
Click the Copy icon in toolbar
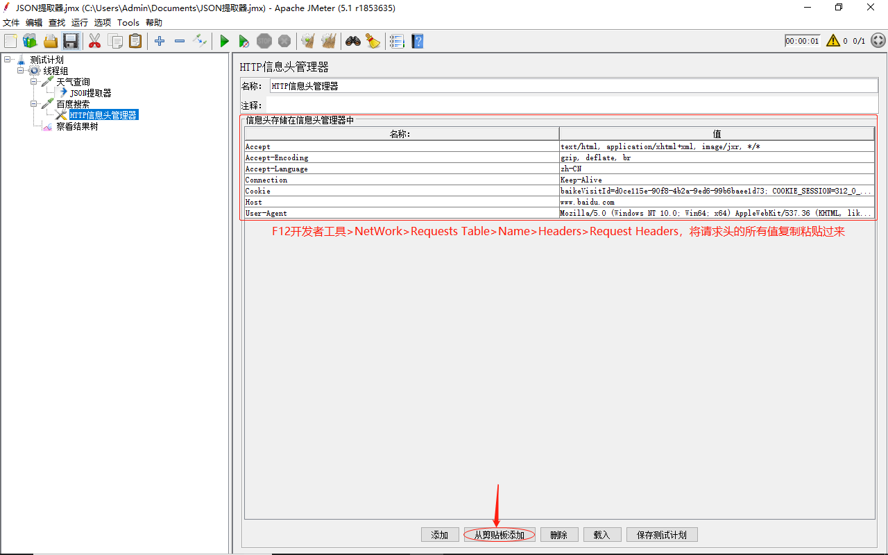(x=115, y=41)
